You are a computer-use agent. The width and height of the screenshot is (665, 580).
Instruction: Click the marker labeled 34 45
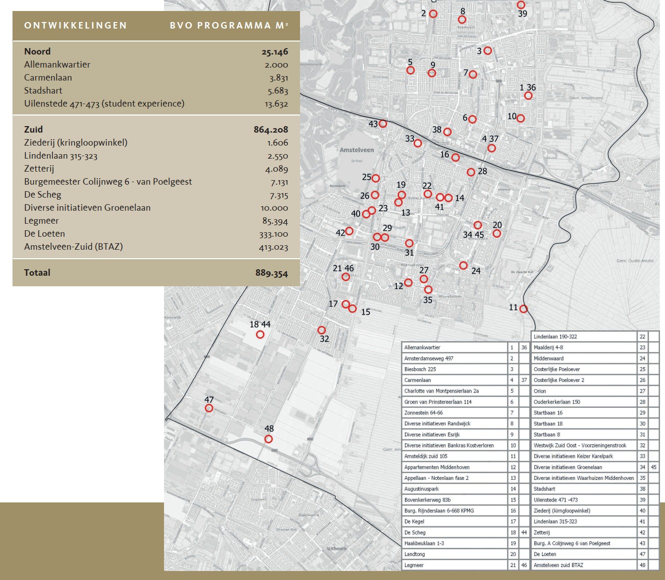(x=477, y=225)
